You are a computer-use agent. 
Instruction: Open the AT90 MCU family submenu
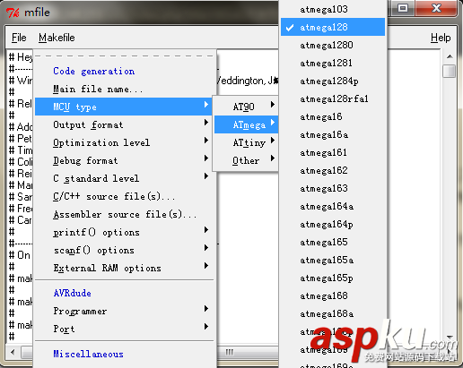[x=247, y=107]
